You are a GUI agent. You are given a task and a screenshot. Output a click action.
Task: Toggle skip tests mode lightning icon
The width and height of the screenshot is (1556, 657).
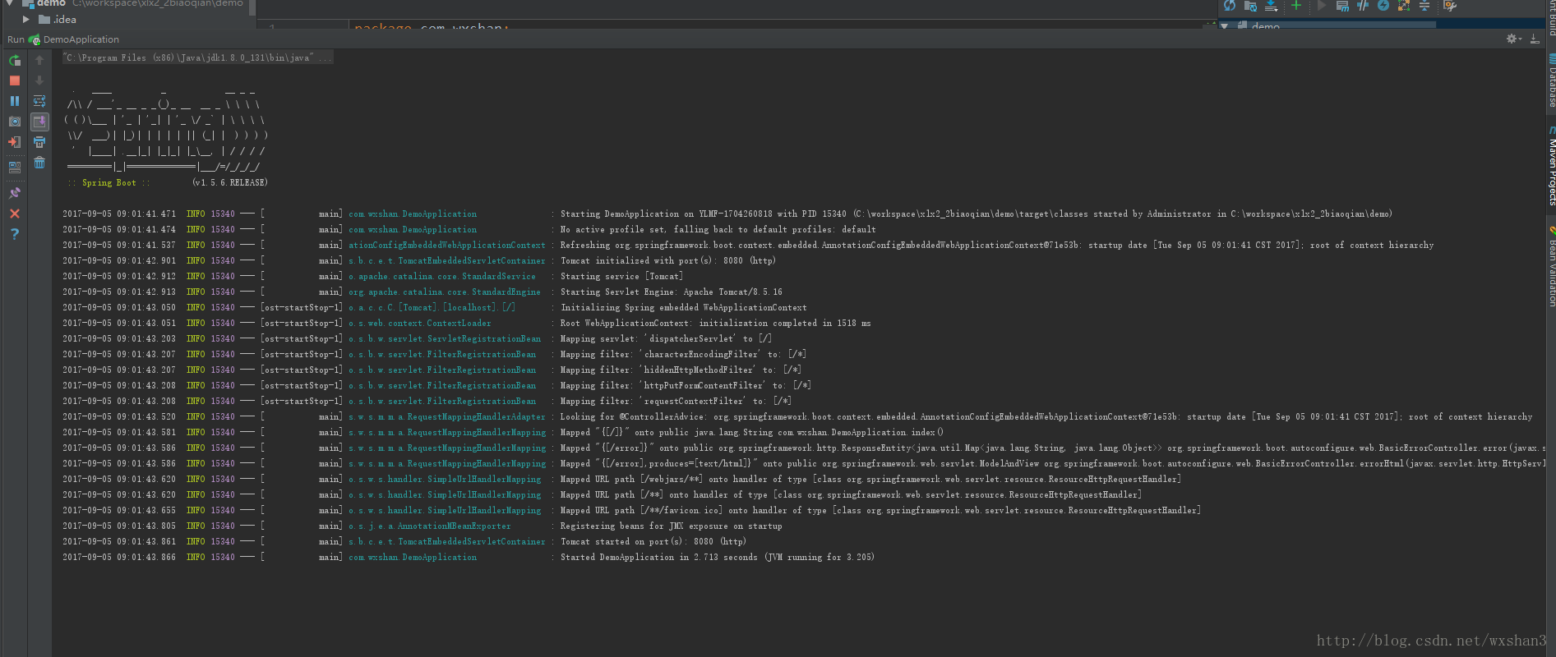coord(1383,5)
